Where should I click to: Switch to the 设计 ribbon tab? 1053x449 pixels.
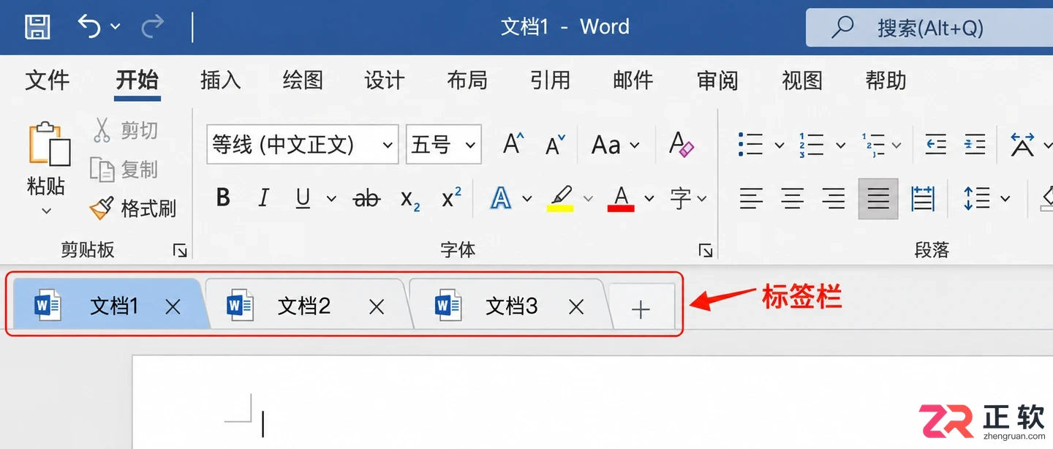(x=385, y=80)
